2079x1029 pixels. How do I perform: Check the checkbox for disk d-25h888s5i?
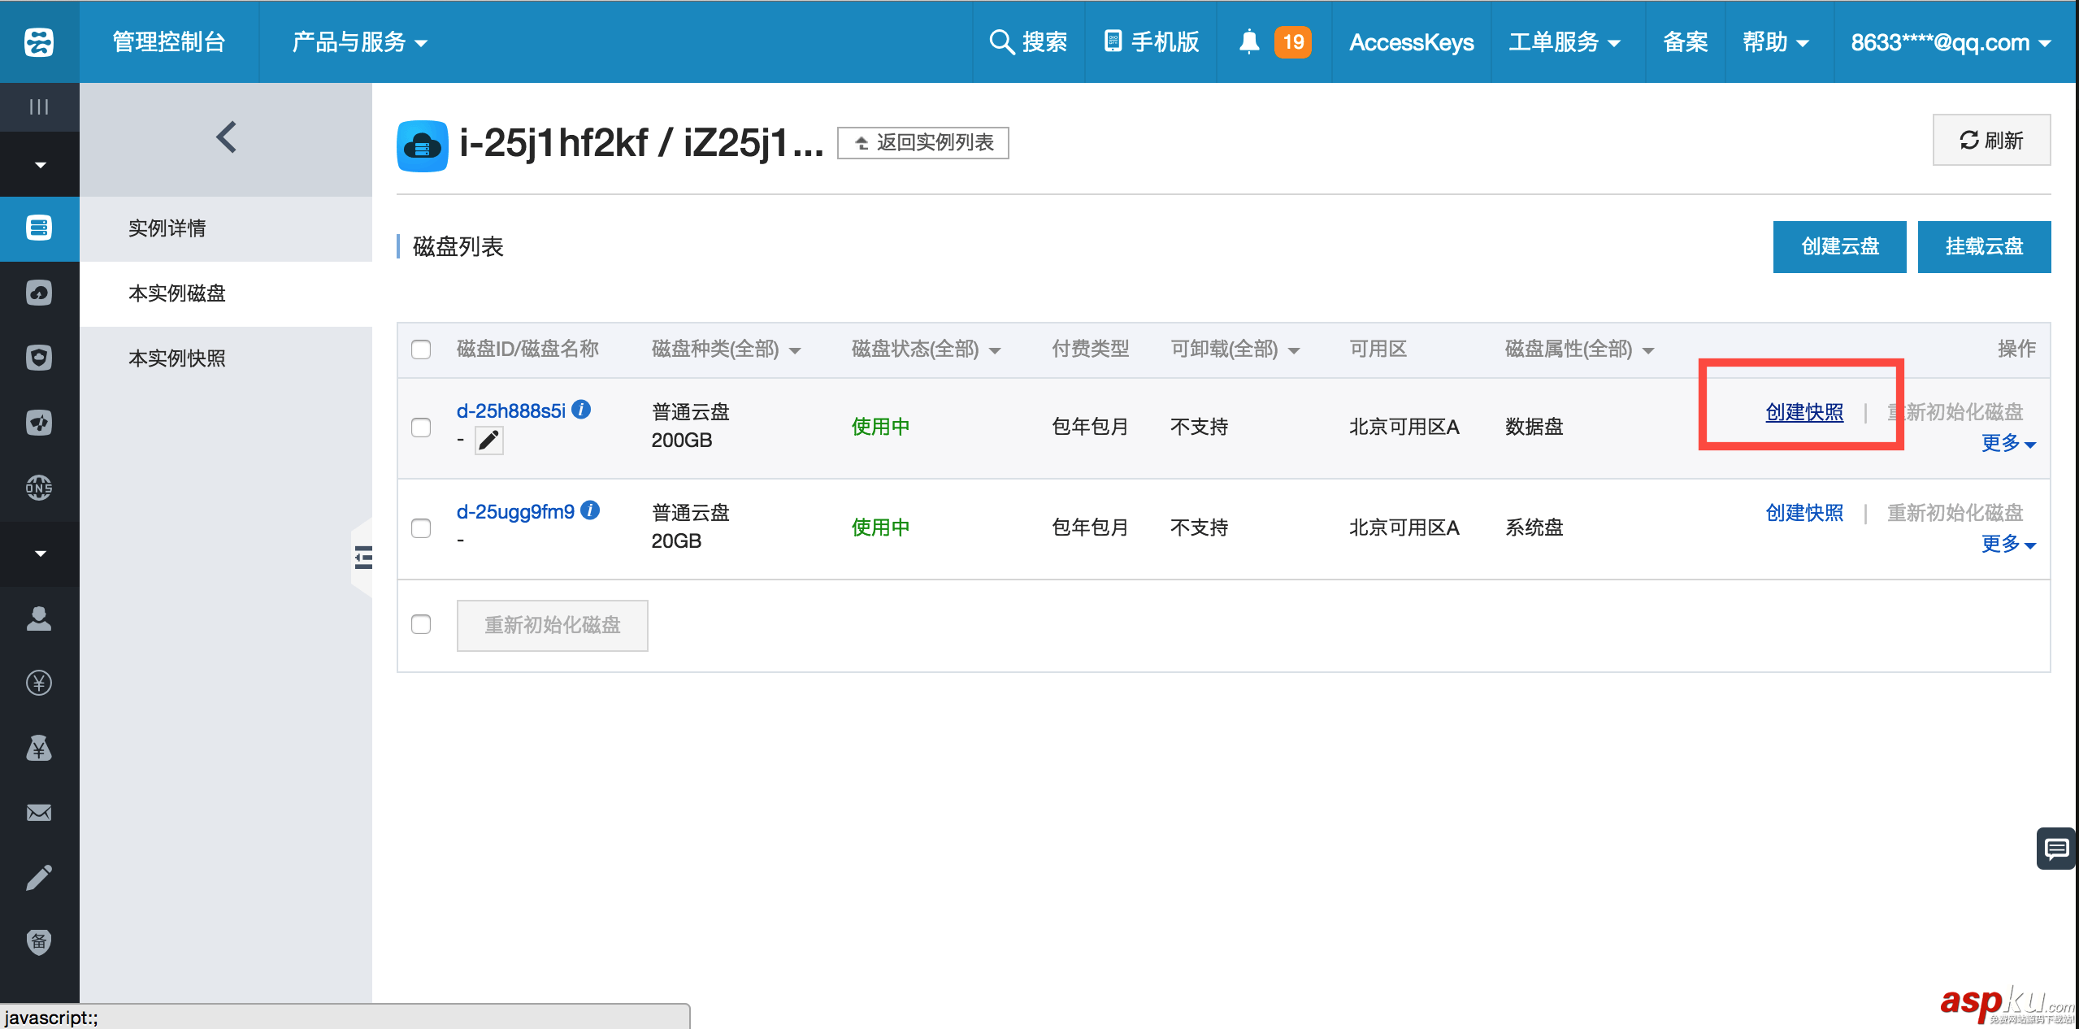coord(421,427)
